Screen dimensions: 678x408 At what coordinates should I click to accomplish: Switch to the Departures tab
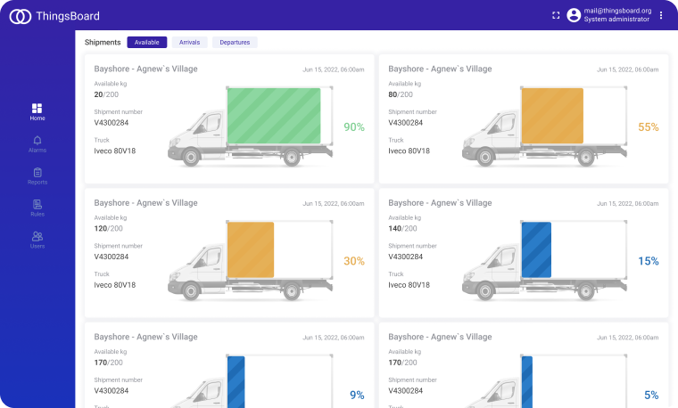[x=235, y=42]
